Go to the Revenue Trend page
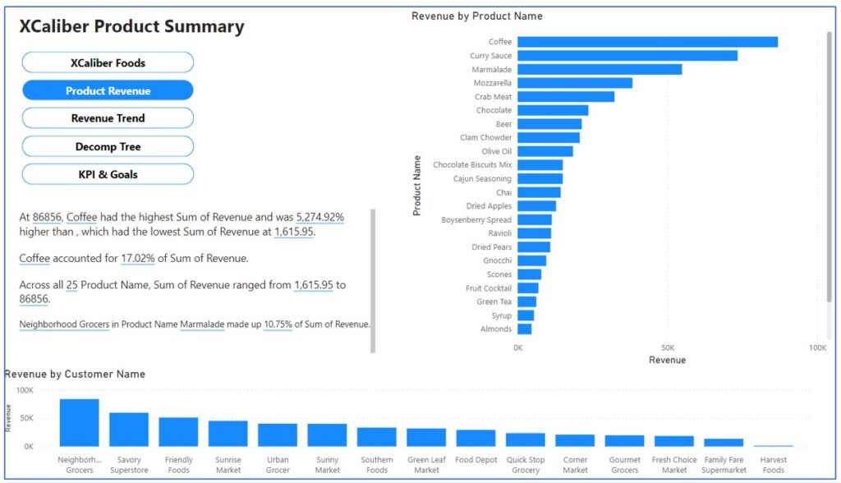Viewport: 841px width, 483px height. coord(108,118)
